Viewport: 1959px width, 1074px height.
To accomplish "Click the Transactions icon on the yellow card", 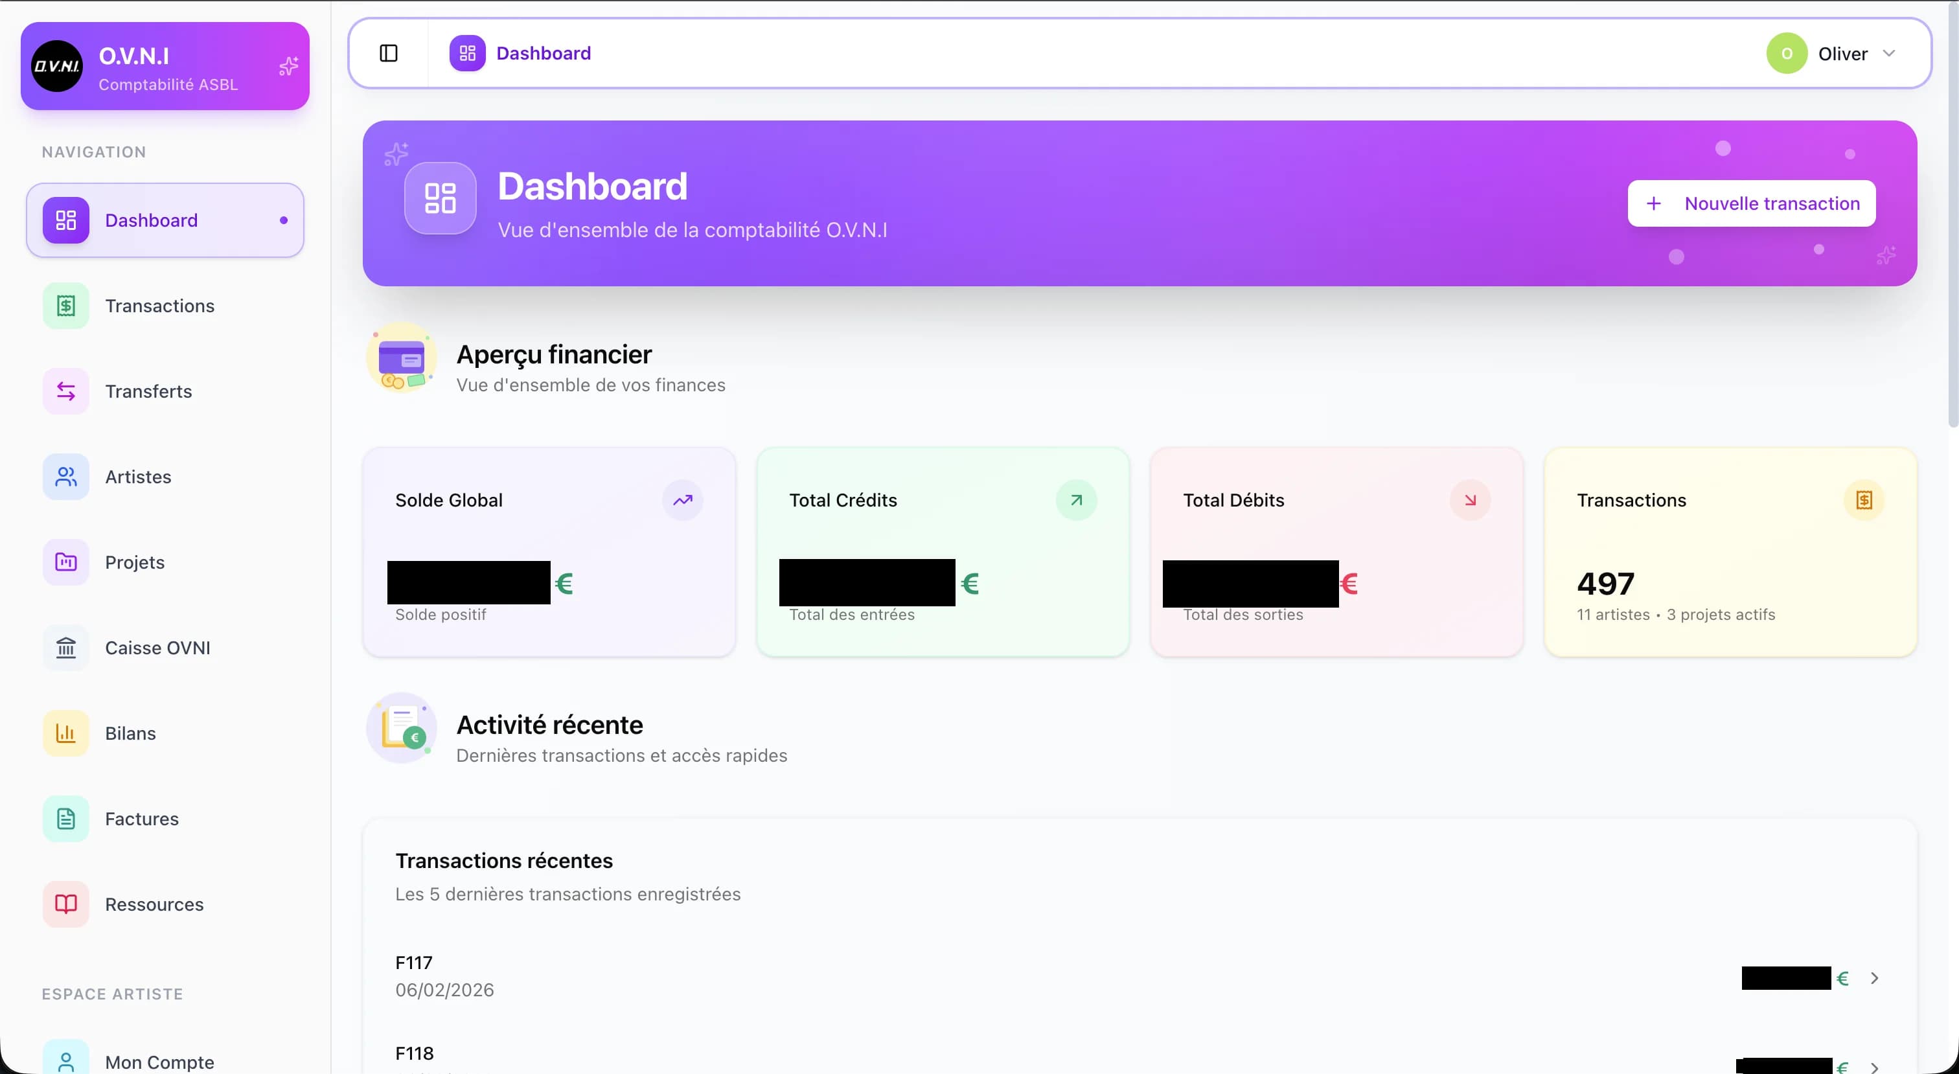I will point(1864,499).
